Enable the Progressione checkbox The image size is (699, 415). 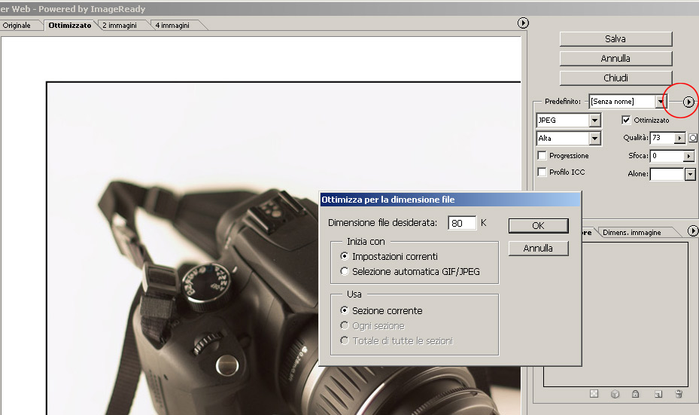[x=542, y=156]
